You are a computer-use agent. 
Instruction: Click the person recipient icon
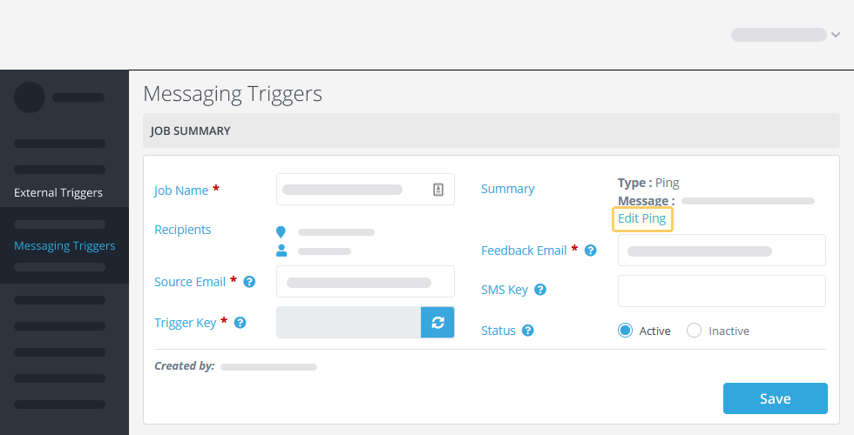(281, 251)
